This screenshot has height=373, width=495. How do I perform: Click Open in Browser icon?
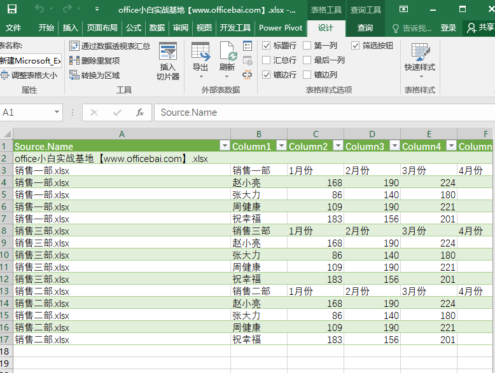[x=247, y=60]
